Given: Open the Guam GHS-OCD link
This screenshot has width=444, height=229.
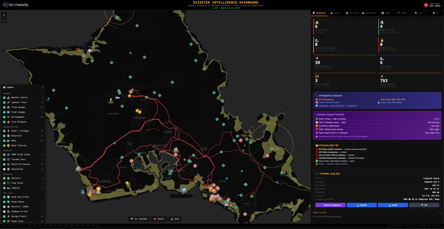Looking at the screenshot, I should [337, 105].
